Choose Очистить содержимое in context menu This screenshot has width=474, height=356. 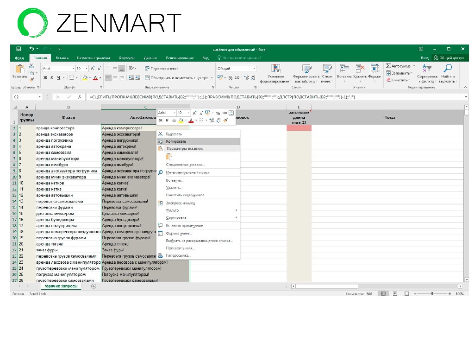click(x=198, y=195)
